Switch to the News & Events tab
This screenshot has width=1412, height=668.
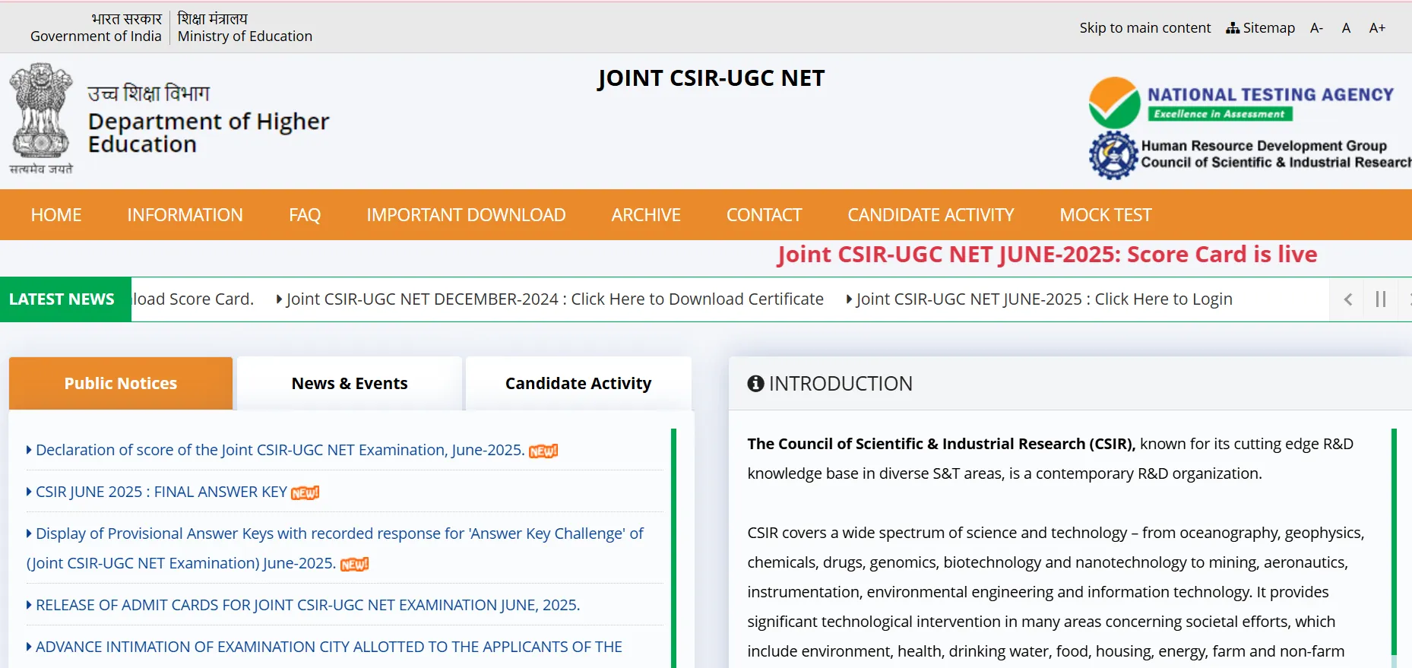click(350, 384)
